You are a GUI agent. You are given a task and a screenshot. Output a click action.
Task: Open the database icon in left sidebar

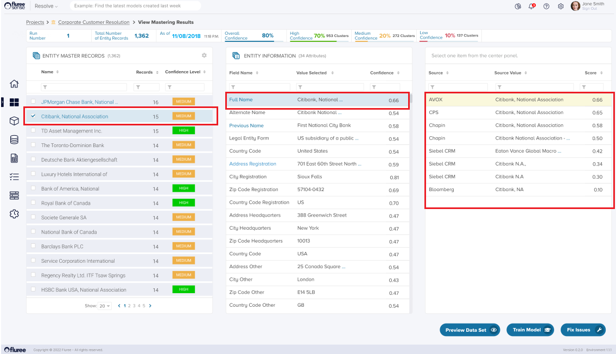[x=14, y=140]
